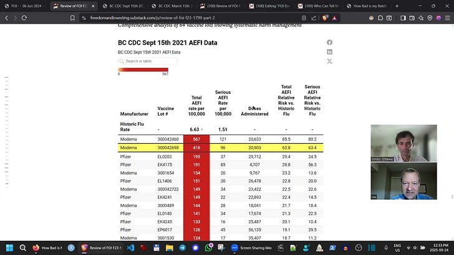Click lot number 300042698 in highlighted row

pyautogui.click(x=168, y=147)
